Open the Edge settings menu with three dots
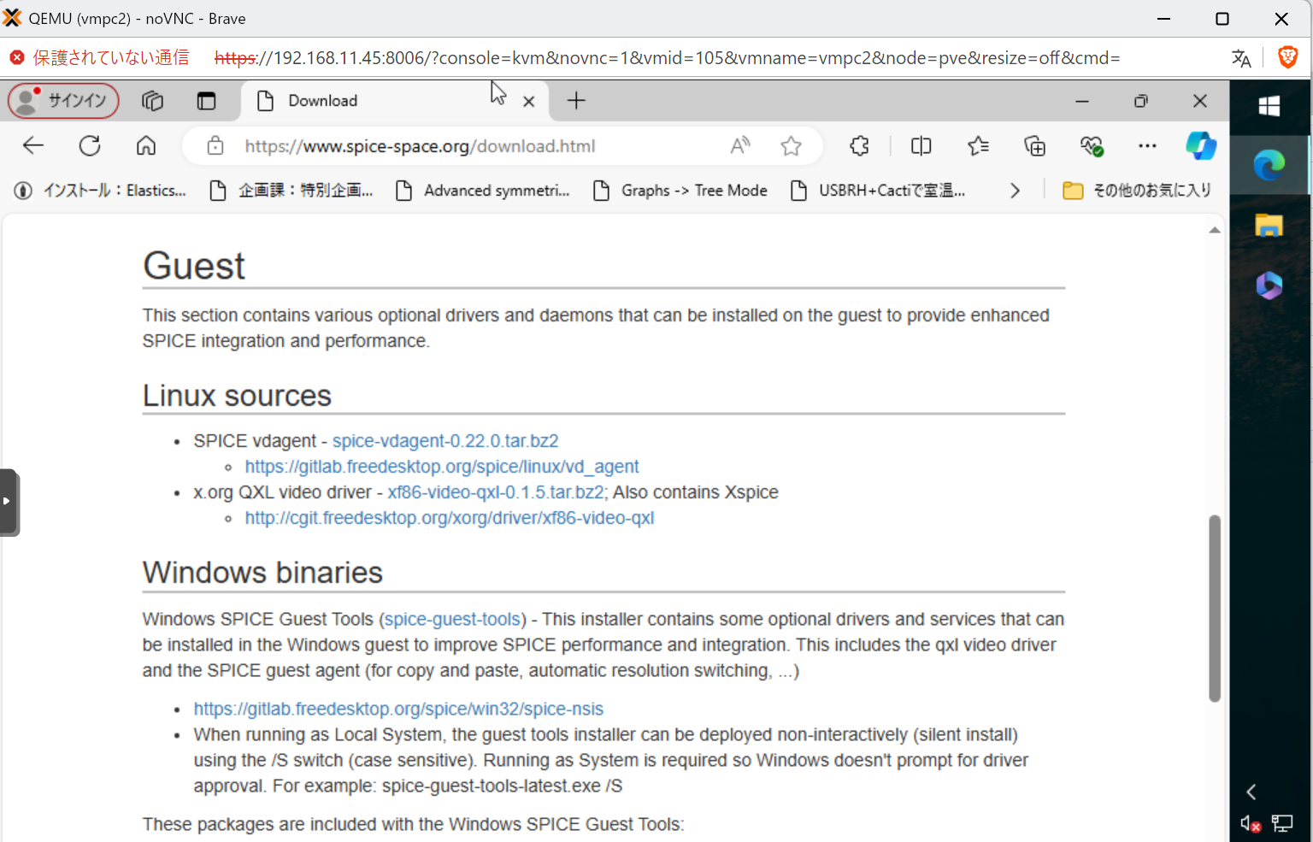Viewport: 1313px width, 842px height. 1147,145
